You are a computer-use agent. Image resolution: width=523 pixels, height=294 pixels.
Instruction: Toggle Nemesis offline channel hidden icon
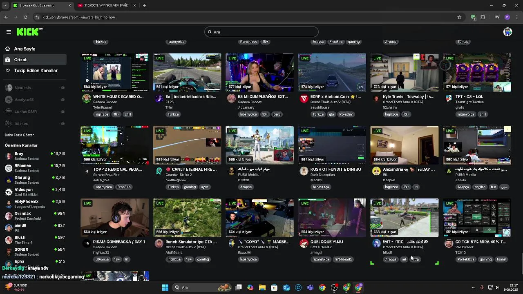tap(63, 88)
